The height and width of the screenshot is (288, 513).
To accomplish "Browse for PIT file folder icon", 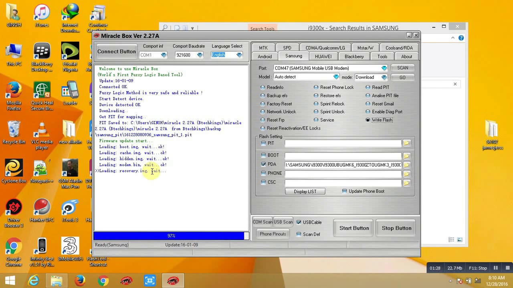I will pyautogui.click(x=406, y=143).
